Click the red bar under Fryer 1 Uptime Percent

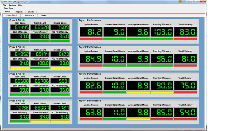tap(91, 39)
